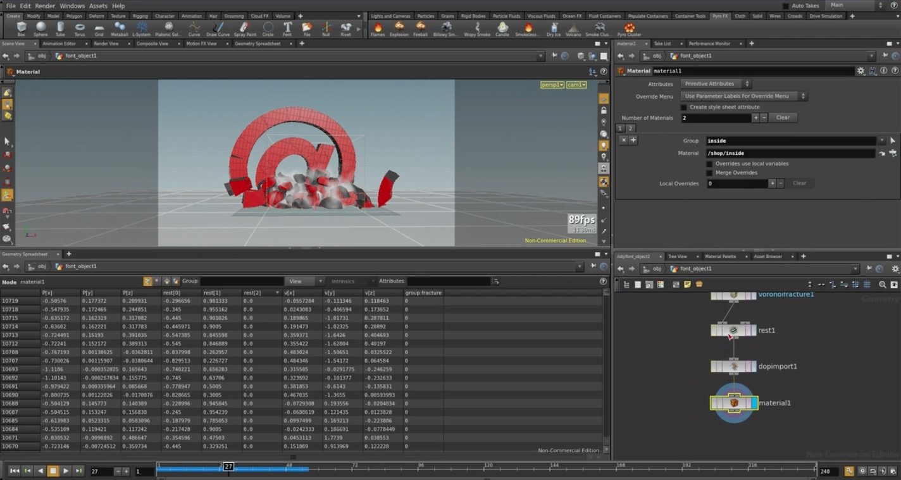Pick the Volcano Pyro tool

573,29
